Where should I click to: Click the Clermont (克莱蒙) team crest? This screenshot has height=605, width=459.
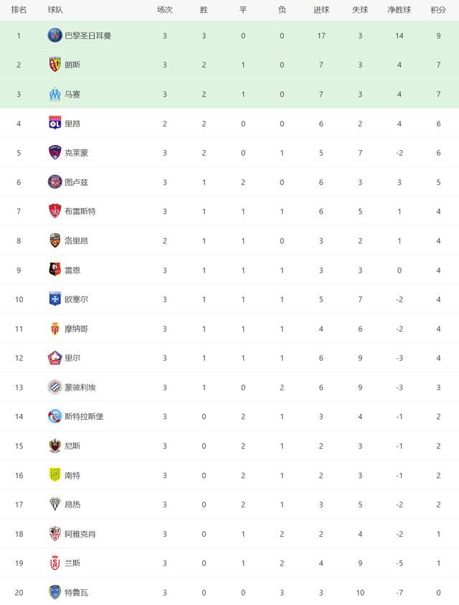tap(55, 153)
